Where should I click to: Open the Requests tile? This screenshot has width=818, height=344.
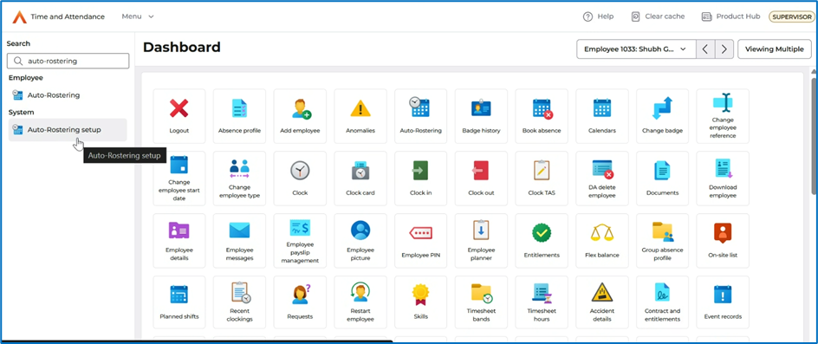[300, 302]
